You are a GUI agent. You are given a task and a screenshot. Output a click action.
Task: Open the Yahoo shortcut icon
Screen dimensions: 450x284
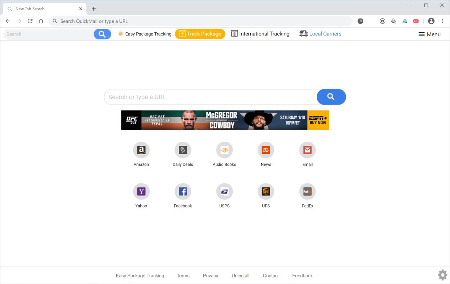141,192
